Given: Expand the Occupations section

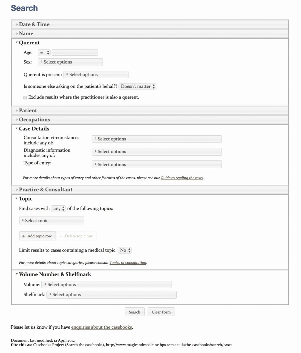Looking at the screenshot, I should [x=34, y=120].
